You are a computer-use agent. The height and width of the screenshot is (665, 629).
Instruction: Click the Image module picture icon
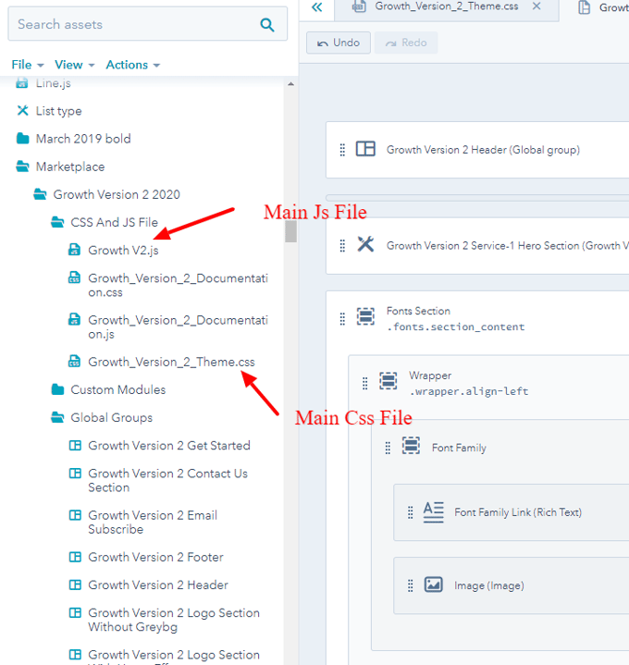click(433, 585)
